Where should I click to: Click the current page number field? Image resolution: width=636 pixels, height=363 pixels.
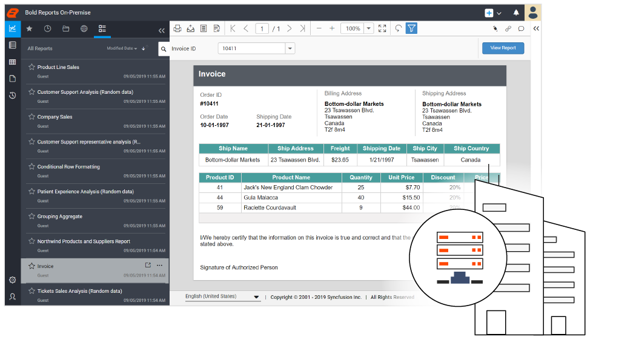(x=262, y=29)
